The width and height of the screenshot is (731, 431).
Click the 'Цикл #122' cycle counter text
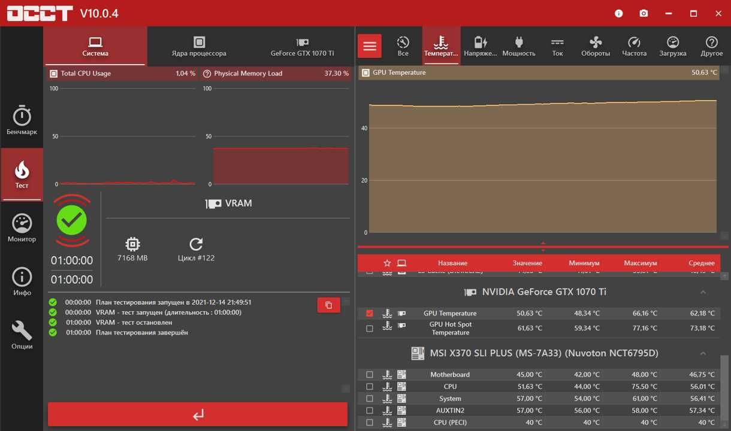tap(196, 258)
